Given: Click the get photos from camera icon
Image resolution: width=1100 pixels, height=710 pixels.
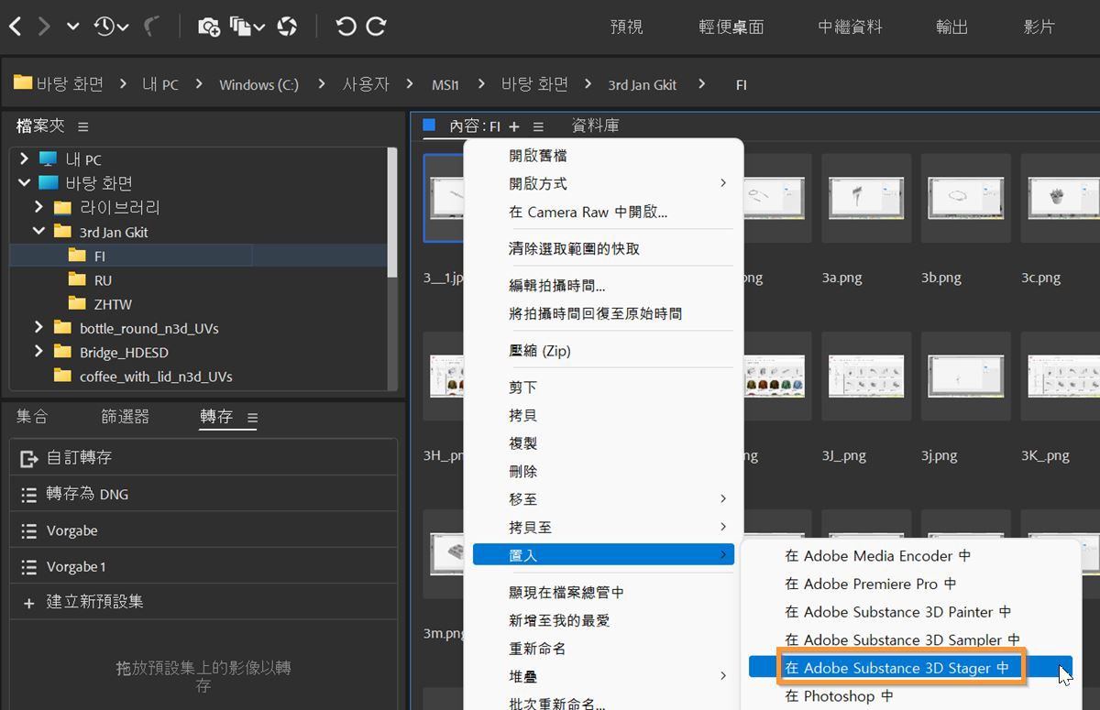Looking at the screenshot, I should 209,27.
